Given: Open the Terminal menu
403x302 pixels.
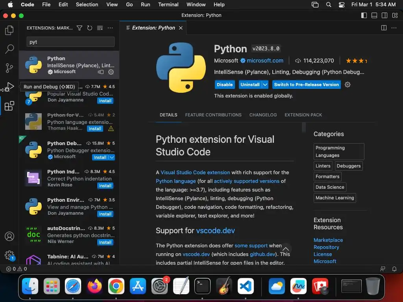Looking at the screenshot, I should (168, 5).
